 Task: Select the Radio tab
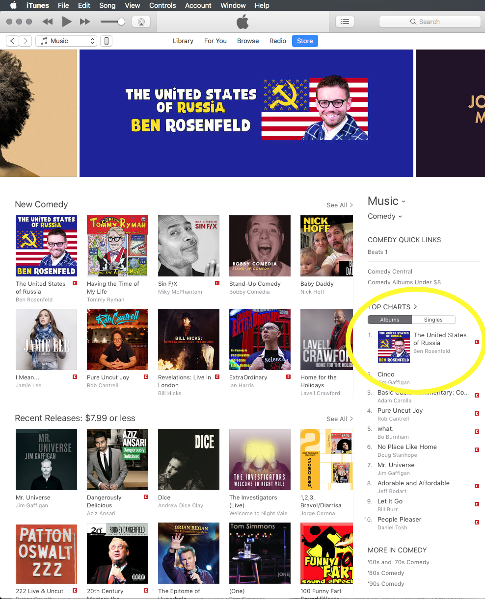point(278,41)
